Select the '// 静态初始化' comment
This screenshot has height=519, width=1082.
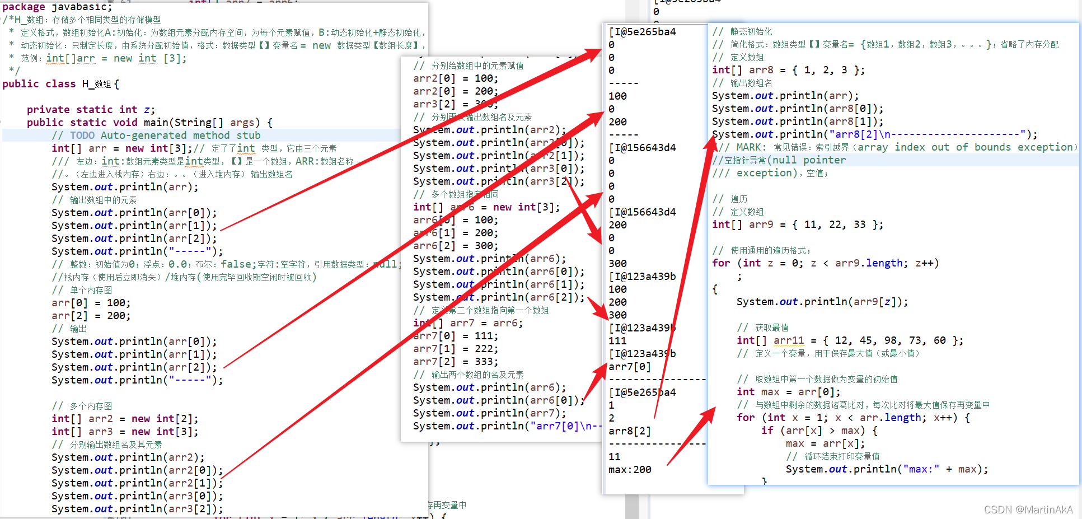click(742, 31)
